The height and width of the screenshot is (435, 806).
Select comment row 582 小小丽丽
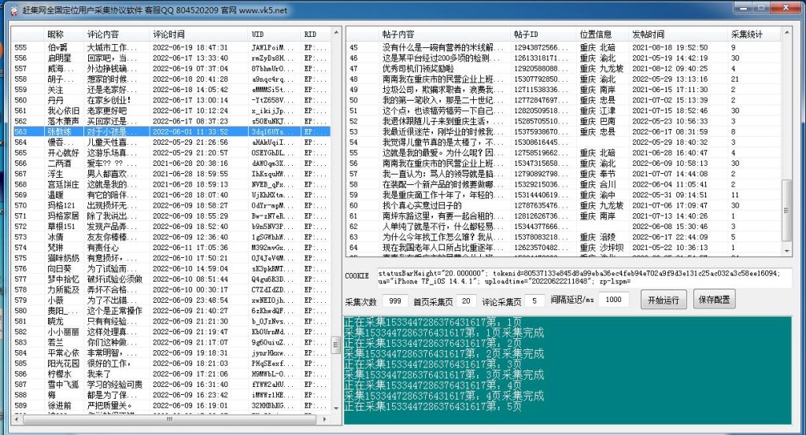[171, 332]
